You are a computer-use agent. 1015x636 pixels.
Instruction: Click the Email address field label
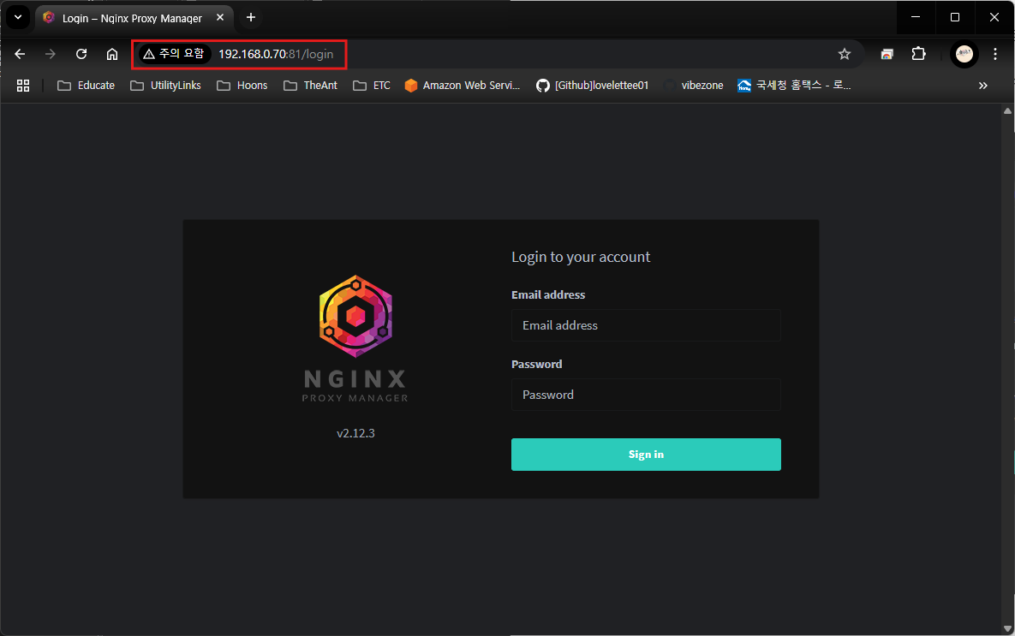[548, 295]
